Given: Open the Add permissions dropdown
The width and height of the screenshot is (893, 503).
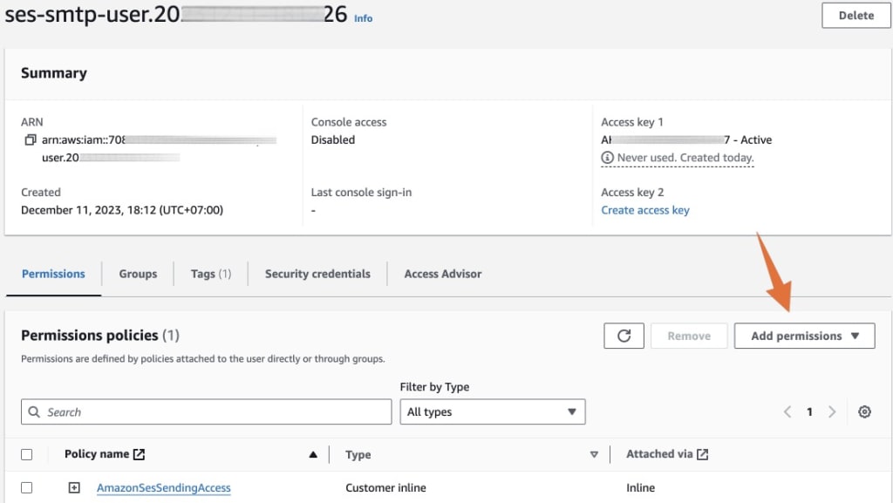Looking at the screenshot, I should tap(804, 336).
